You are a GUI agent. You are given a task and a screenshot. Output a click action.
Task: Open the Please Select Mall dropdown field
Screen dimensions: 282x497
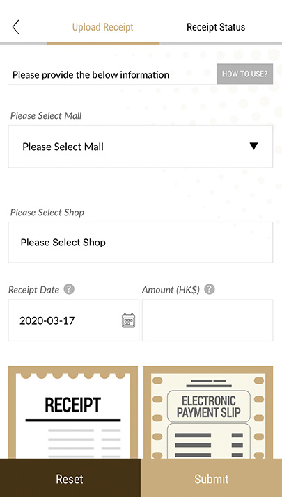coord(141,147)
